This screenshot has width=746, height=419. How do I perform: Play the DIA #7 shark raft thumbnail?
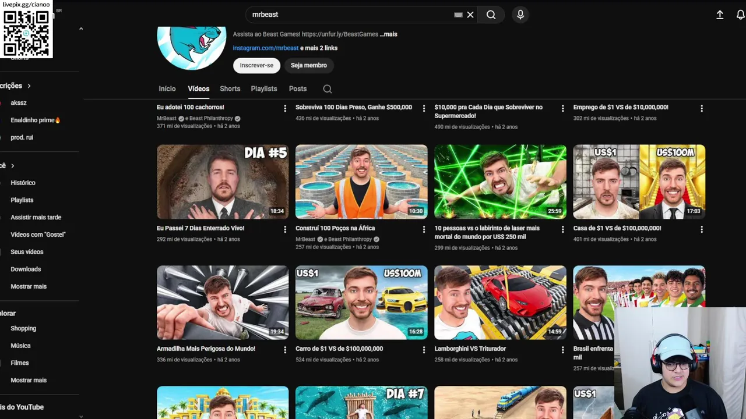click(361, 403)
